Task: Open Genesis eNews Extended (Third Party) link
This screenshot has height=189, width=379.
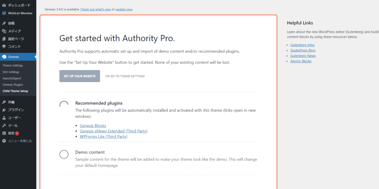Action: pyautogui.click(x=114, y=131)
